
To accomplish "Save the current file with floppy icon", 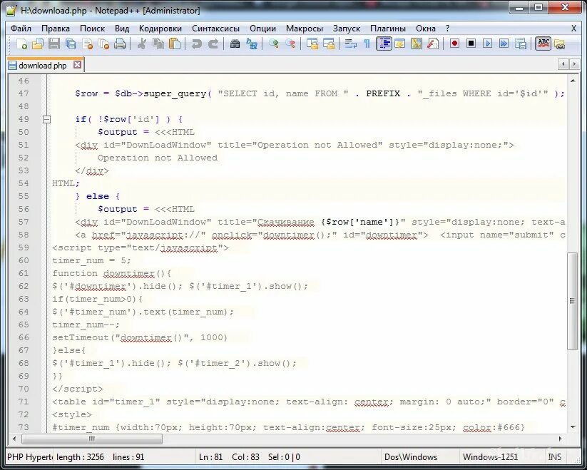I will tap(54, 44).
